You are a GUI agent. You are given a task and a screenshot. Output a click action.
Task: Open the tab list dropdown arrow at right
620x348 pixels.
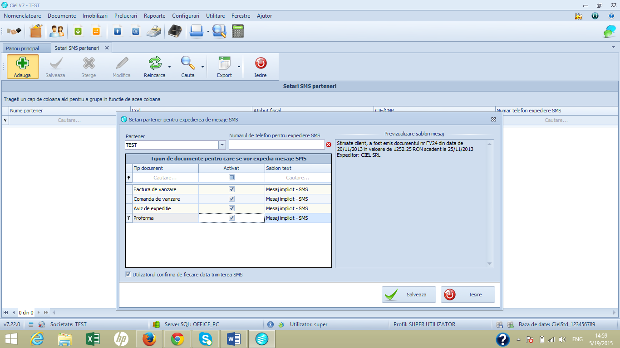pos(614,47)
